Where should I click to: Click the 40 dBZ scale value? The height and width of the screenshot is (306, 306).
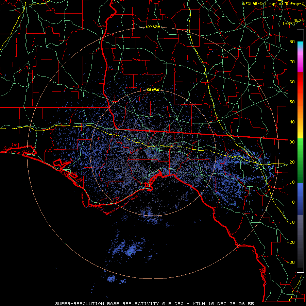292,122
